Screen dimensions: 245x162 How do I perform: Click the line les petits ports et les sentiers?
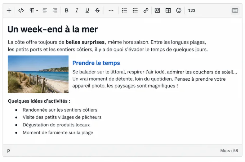[x=108, y=49]
